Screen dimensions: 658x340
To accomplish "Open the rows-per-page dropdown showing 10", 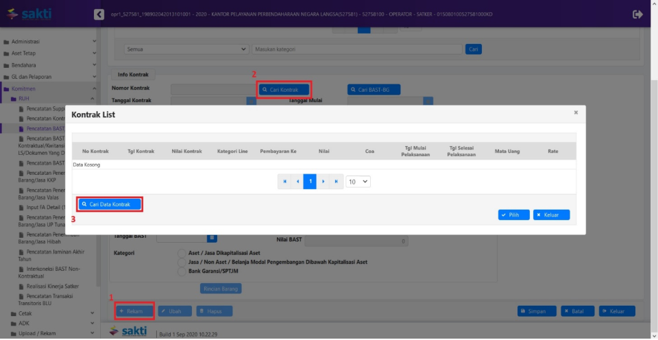I will coord(358,182).
